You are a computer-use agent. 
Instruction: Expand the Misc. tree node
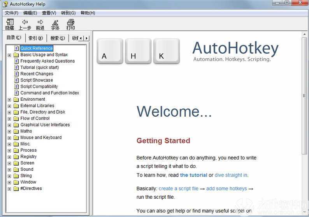(x=9, y=144)
